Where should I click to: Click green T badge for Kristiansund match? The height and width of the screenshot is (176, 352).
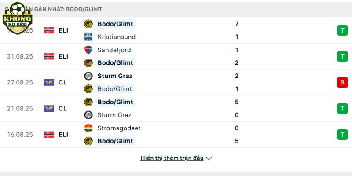(x=342, y=30)
